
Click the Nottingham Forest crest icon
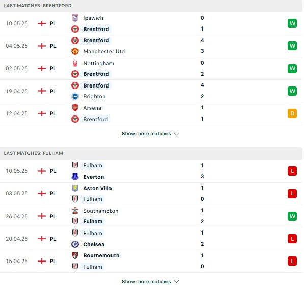coord(75,63)
